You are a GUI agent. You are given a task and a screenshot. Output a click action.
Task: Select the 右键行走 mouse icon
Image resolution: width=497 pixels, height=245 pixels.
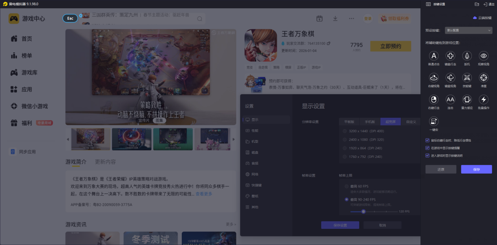pyautogui.click(x=434, y=99)
